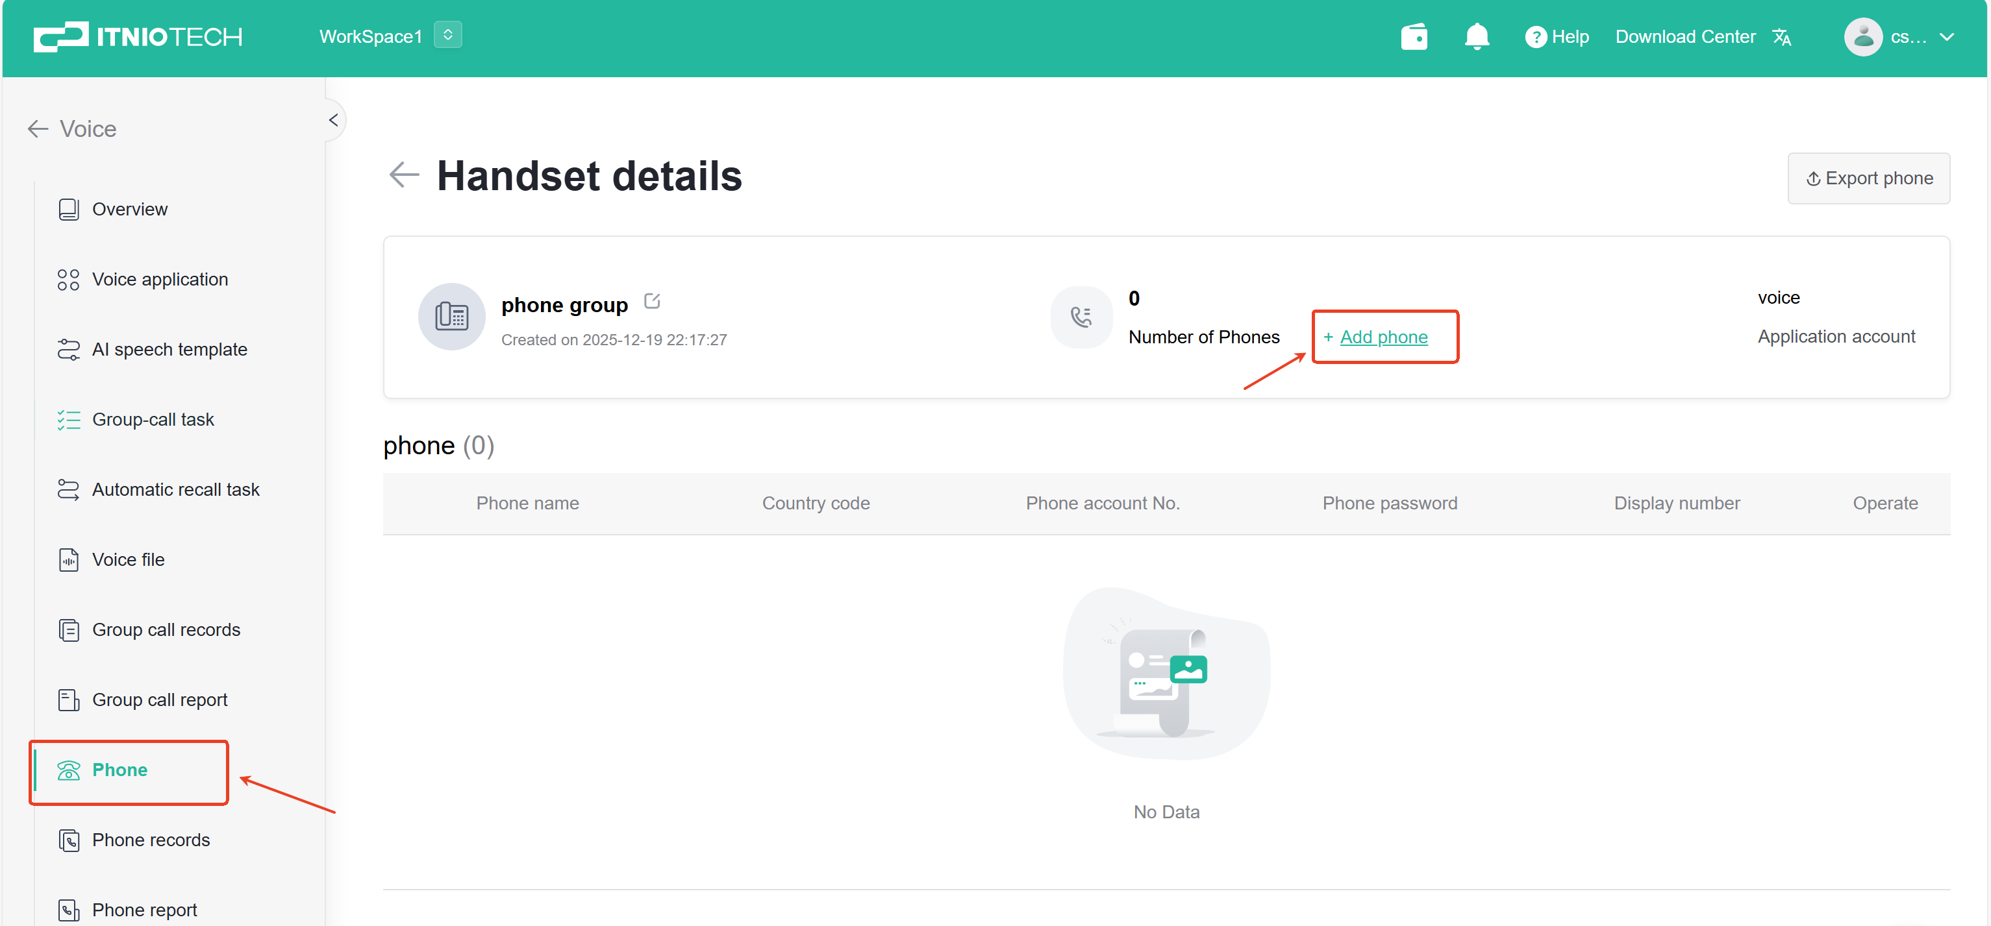
Task: Click the Help question mark icon
Action: (x=1535, y=37)
